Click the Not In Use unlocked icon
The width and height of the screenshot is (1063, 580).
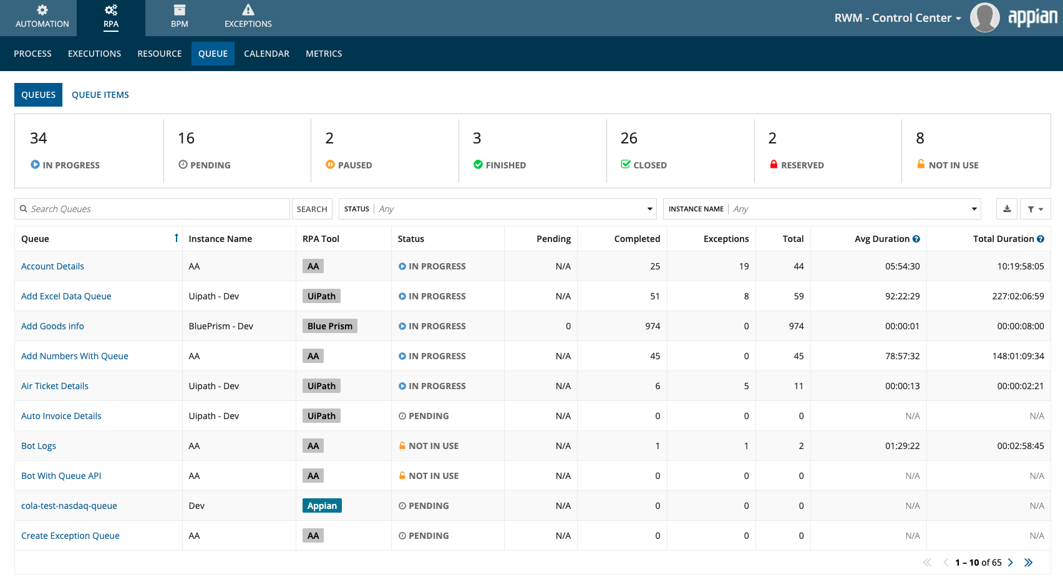921,164
